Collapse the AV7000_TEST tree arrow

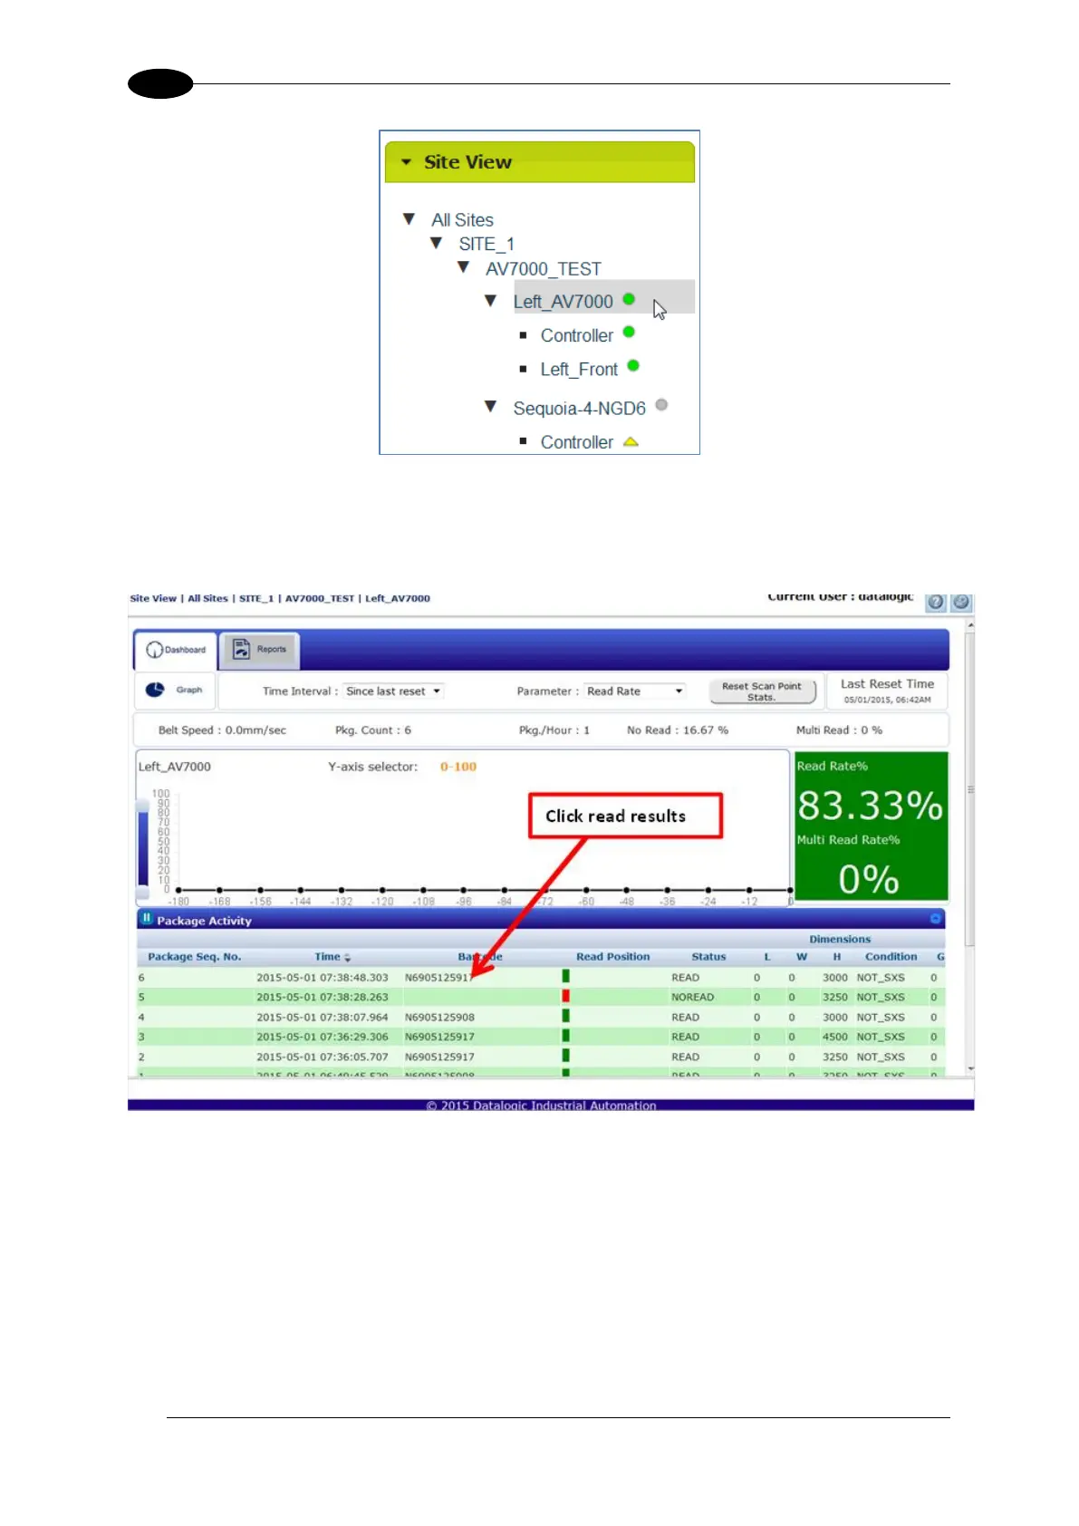click(464, 268)
